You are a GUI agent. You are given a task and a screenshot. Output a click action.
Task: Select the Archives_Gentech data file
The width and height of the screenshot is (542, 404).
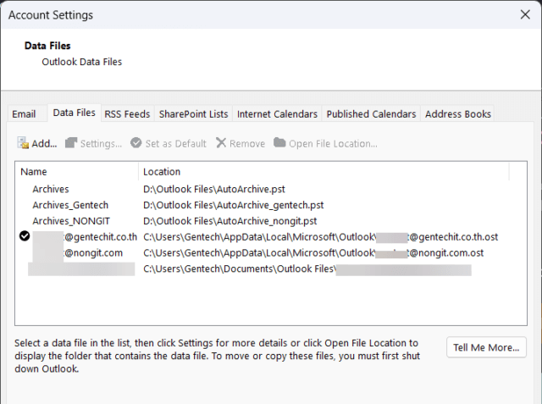point(70,205)
